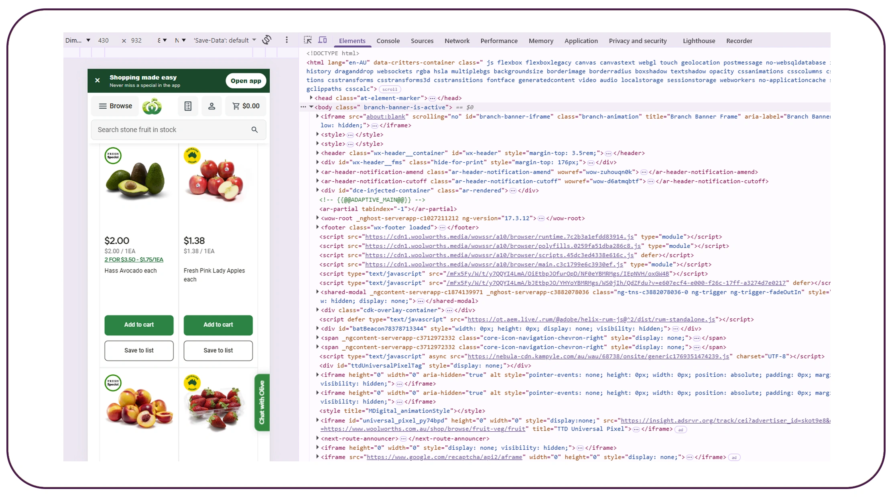Click the search magnifier icon

tap(254, 129)
